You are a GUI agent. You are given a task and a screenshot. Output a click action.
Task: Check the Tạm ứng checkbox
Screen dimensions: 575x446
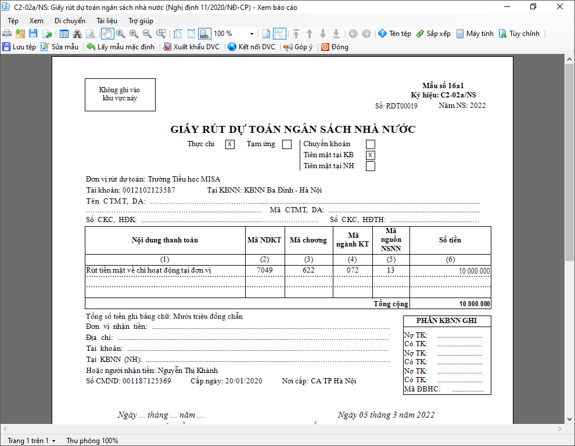[287, 144]
